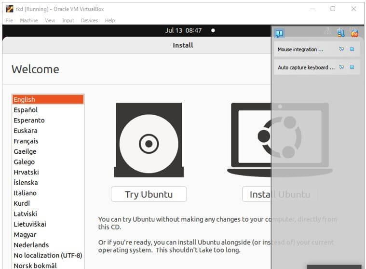Open the File menu
This screenshot has height=269, width=366.
[x=9, y=21]
